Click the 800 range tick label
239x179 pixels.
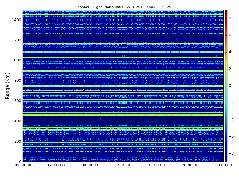(x=18, y=81)
